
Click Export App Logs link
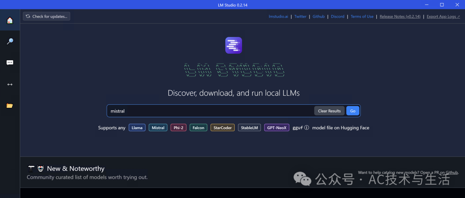443,17
